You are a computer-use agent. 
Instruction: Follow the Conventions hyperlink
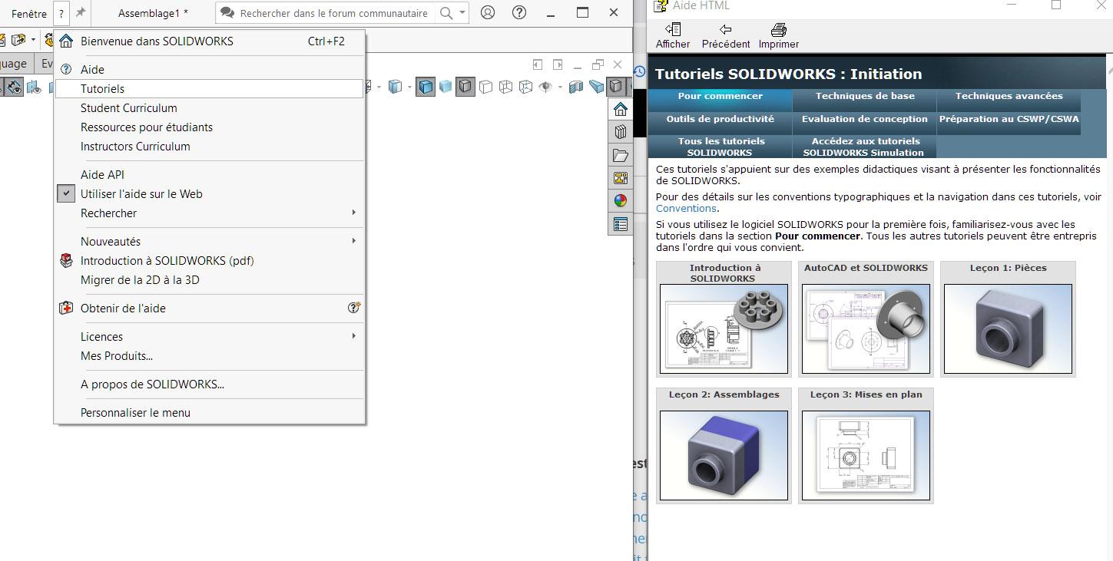pos(686,209)
